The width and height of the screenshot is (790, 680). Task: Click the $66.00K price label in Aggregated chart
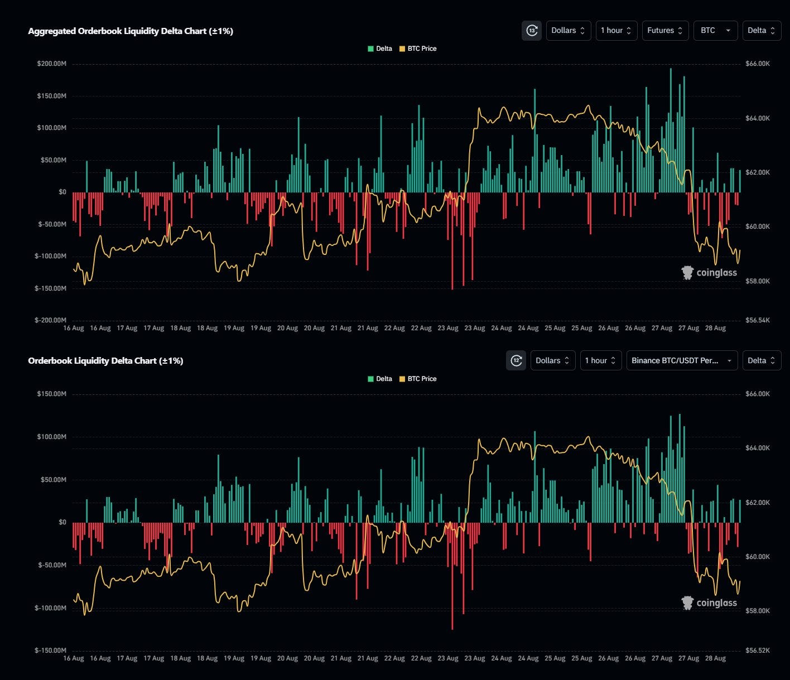(758, 64)
